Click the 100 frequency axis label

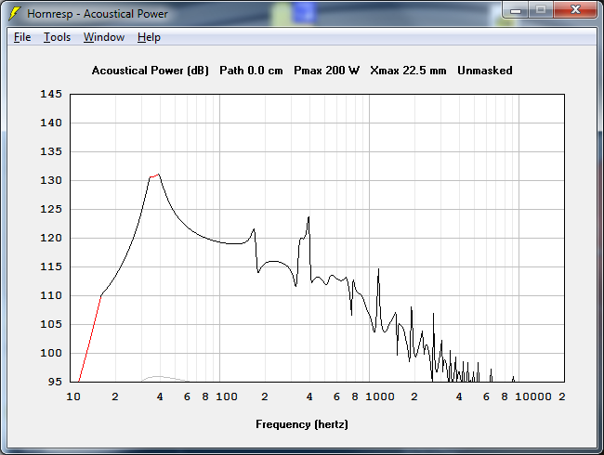coord(227,396)
